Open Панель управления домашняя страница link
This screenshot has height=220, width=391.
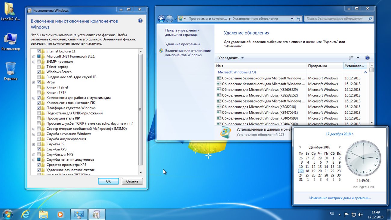(182, 32)
